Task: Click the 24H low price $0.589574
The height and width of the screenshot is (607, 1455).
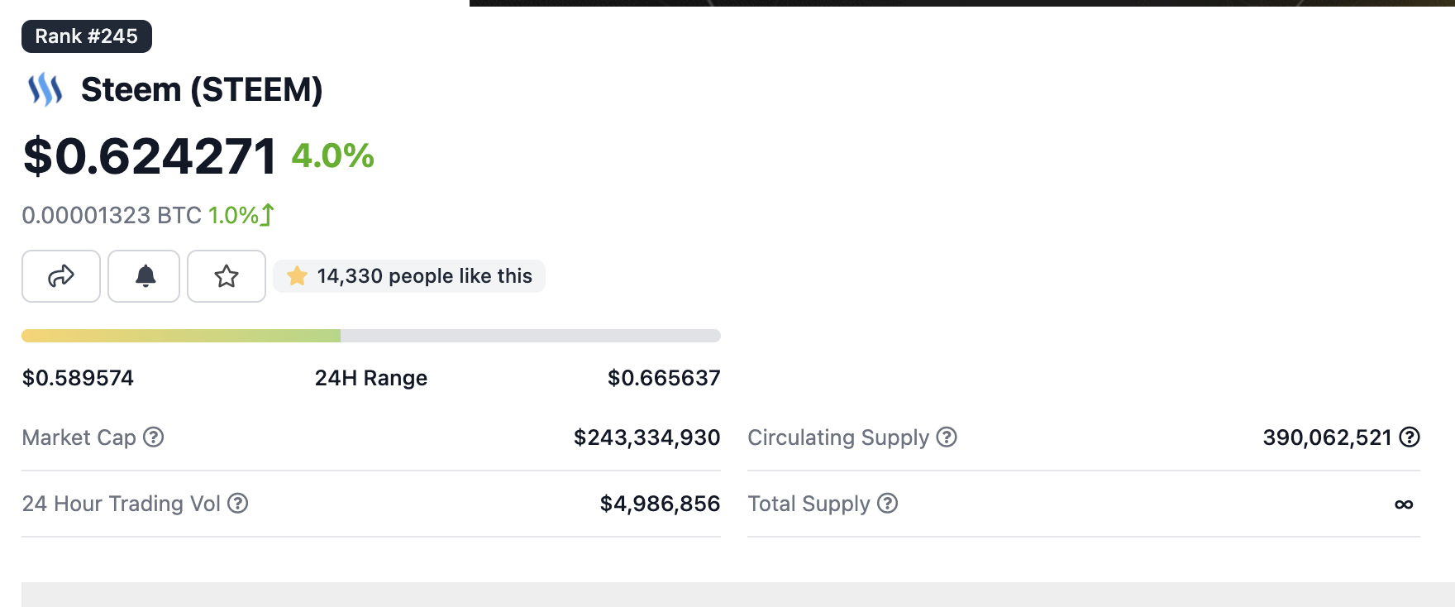Action: click(78, 378)
